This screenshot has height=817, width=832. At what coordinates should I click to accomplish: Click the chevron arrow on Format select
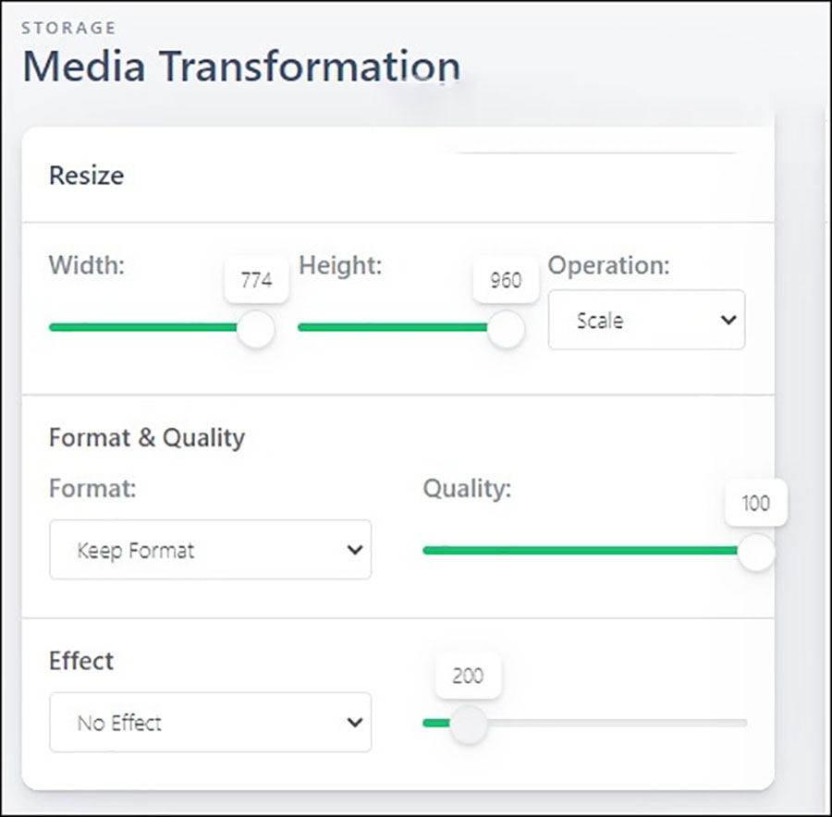353,550
